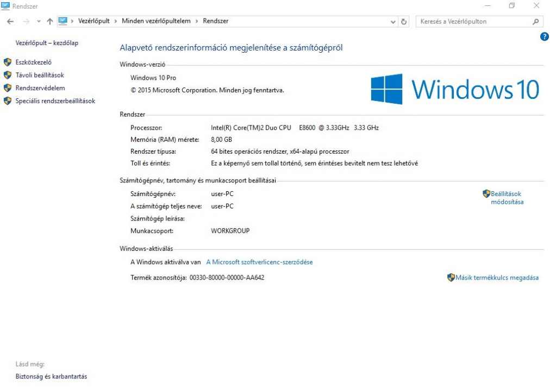Refresh the page with refresh button
This screenshot has height=391, width=550.
pyautogui.click(x=404, y=21)
